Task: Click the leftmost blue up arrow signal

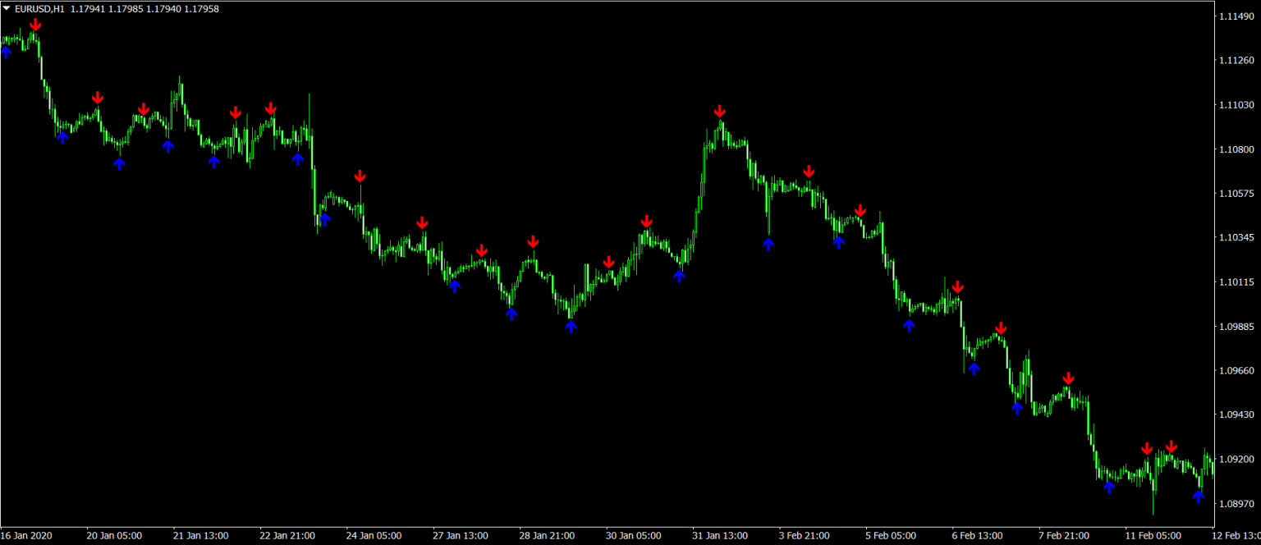Action: tap(6, 52)
